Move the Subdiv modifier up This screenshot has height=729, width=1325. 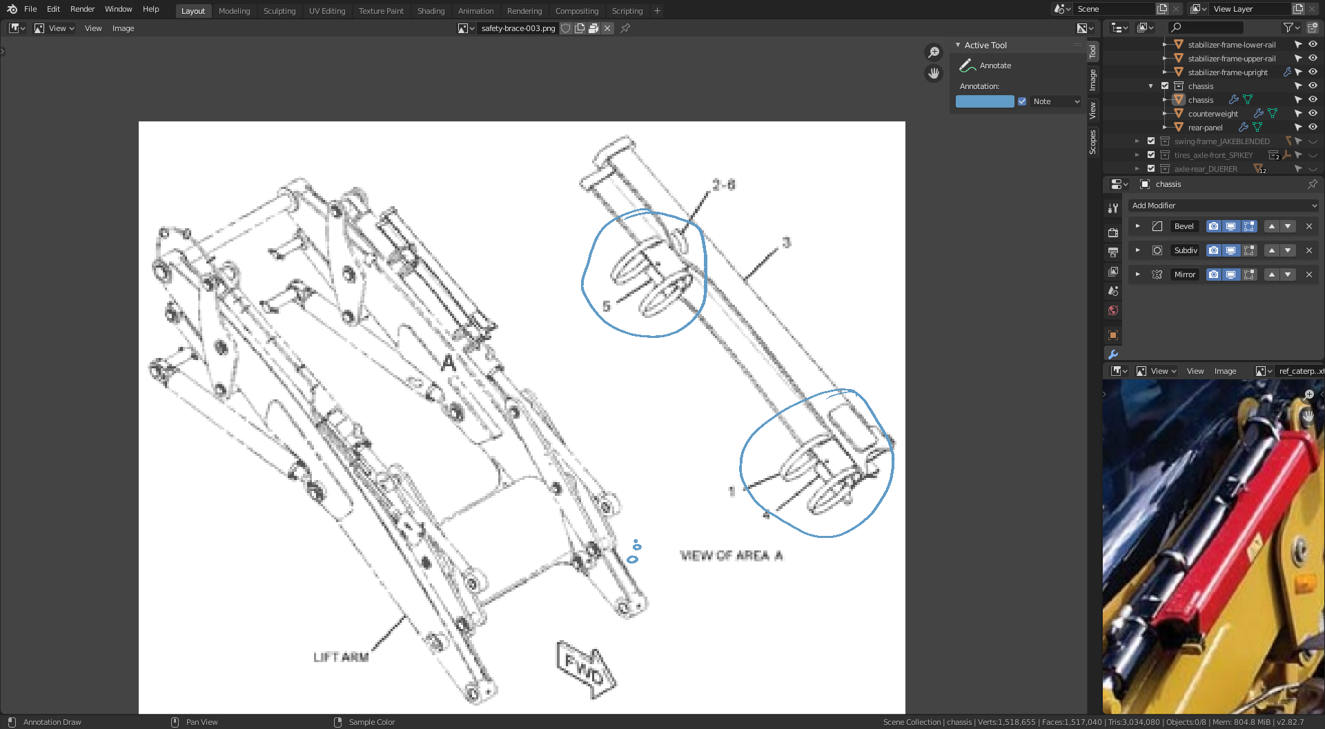[1272, 250]
